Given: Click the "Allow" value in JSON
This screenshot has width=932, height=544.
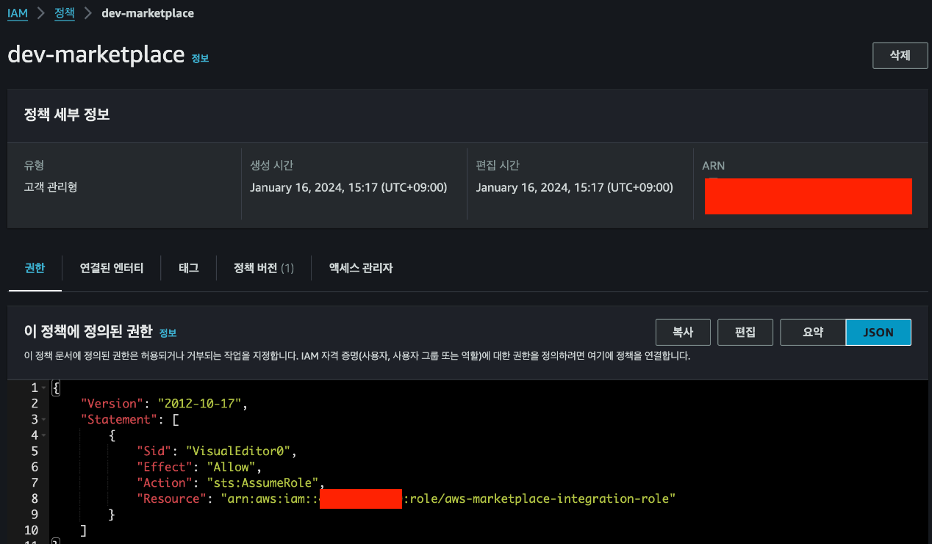Looking at the screenshot, I should click(230, 467).
